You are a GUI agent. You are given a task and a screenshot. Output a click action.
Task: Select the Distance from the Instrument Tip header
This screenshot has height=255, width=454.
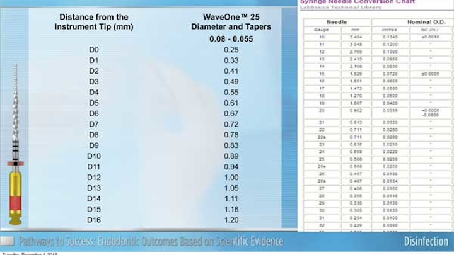[x=94, y=21]
